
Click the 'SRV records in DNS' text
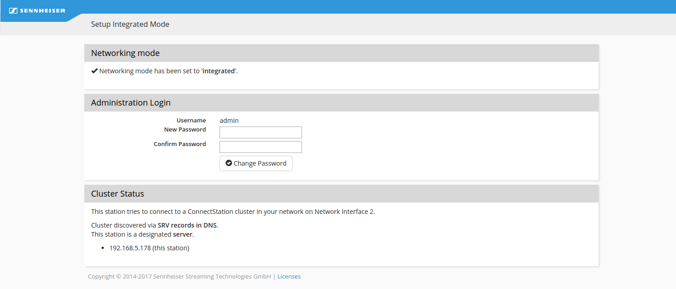(187, 225)
